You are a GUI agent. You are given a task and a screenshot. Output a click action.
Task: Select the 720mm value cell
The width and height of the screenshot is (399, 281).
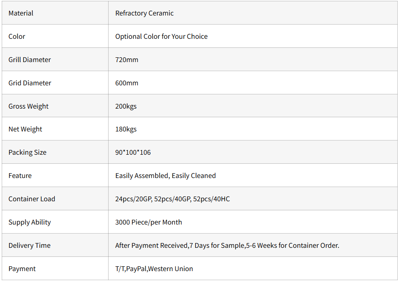[x=127, y=60]
